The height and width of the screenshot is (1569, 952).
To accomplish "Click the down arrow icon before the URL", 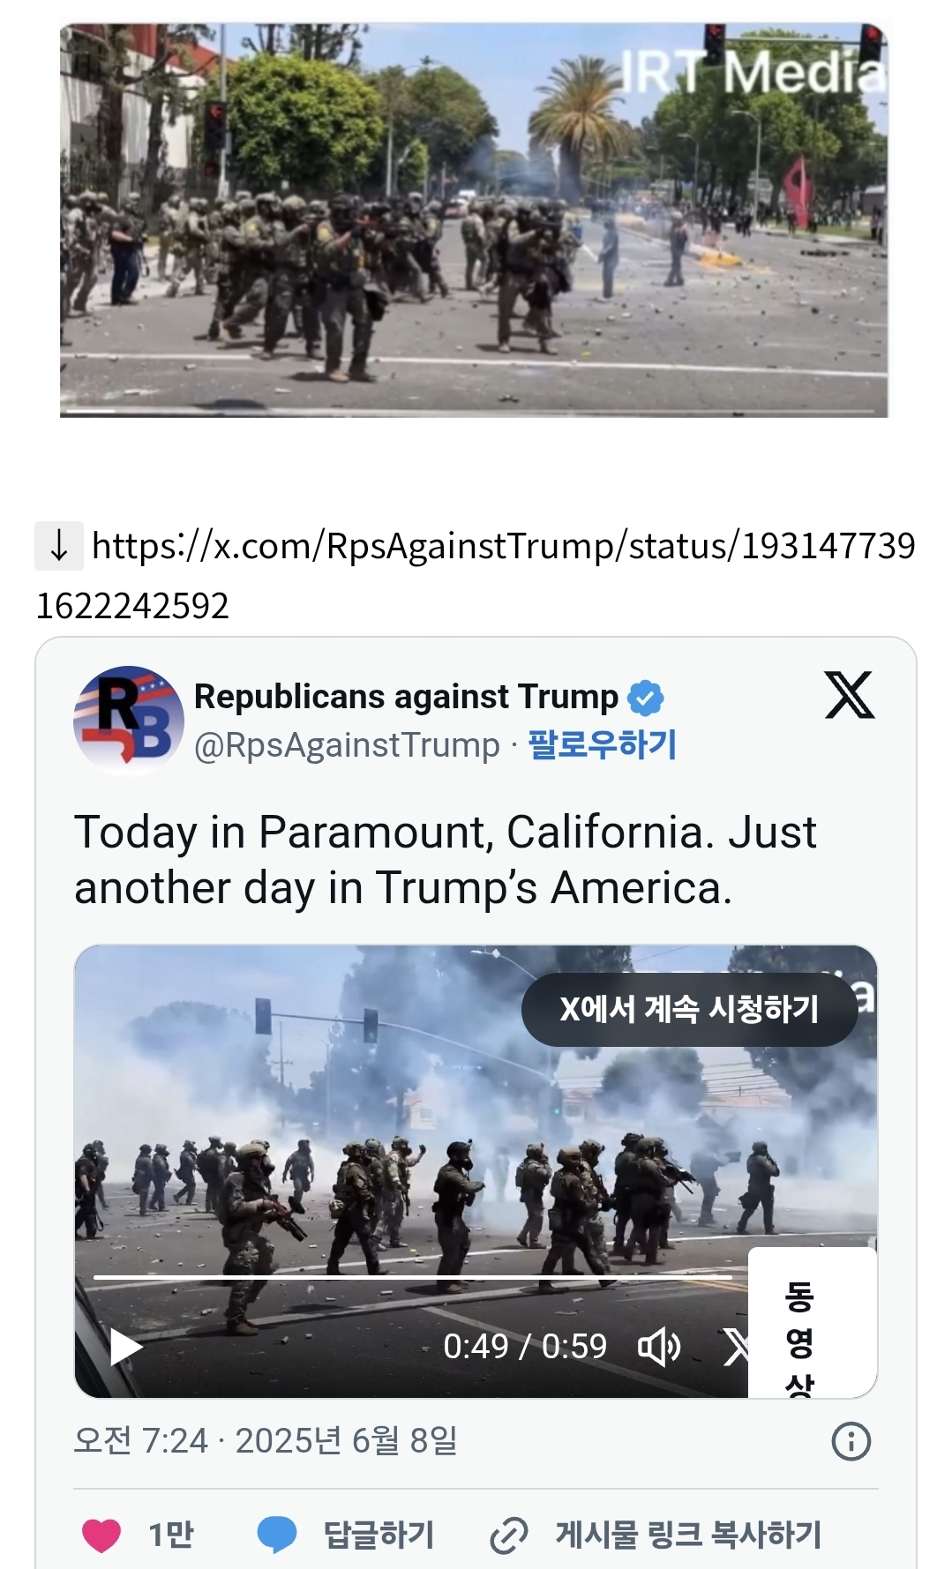I will 59,545.
